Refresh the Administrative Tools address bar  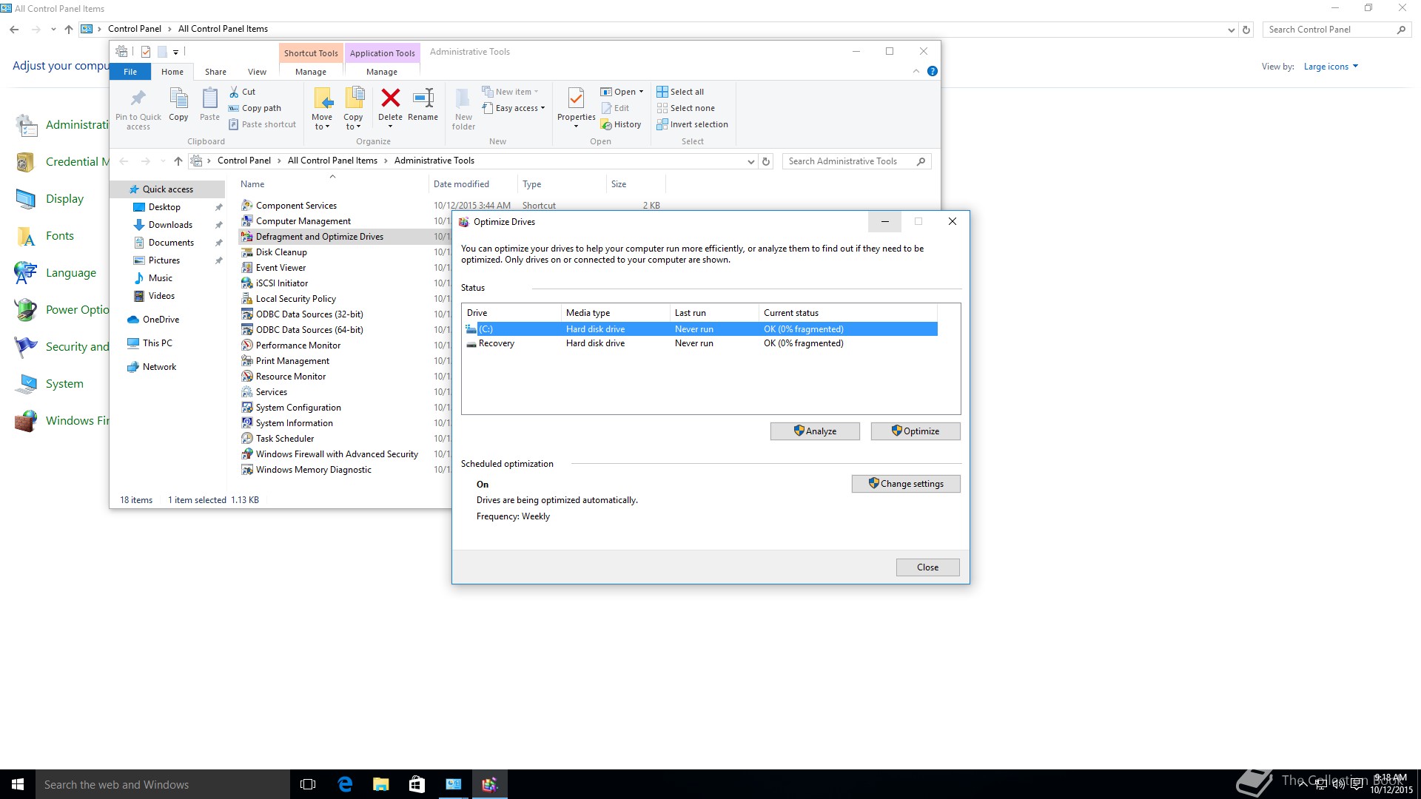coord(766,161)
